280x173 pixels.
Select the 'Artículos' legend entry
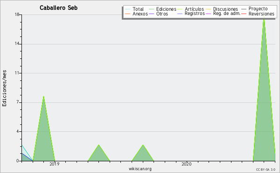[194, 9]
